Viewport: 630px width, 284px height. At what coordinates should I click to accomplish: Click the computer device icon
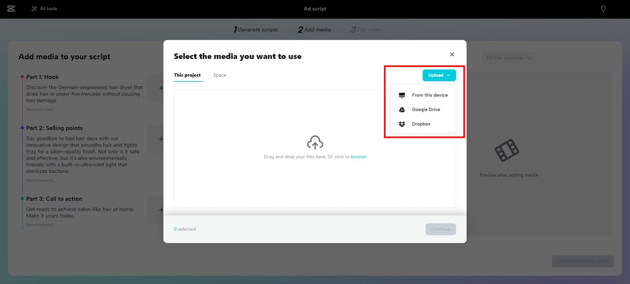[x=402, y=95]
